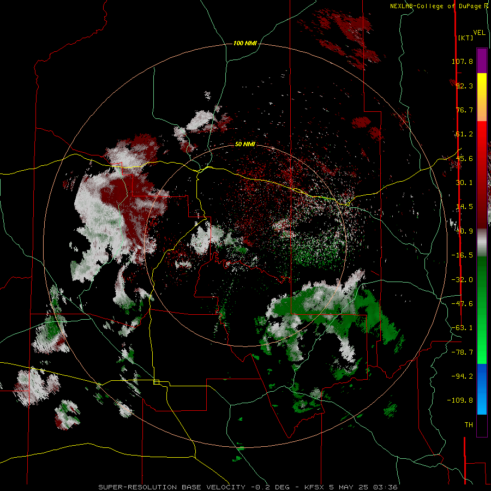Click the TH label on the legend
The image size is (491, 491).
tap(469, 424)
